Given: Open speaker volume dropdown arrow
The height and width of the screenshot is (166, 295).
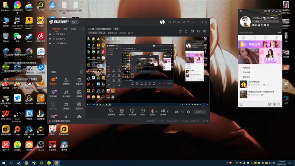Looking at the screenshot, I should click(167, 111).
